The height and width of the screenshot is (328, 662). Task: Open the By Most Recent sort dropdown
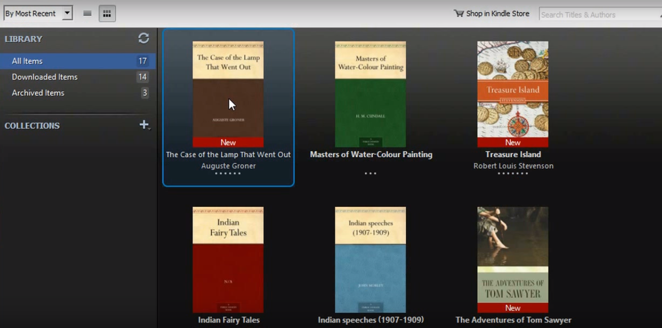[x=38, y=14]
